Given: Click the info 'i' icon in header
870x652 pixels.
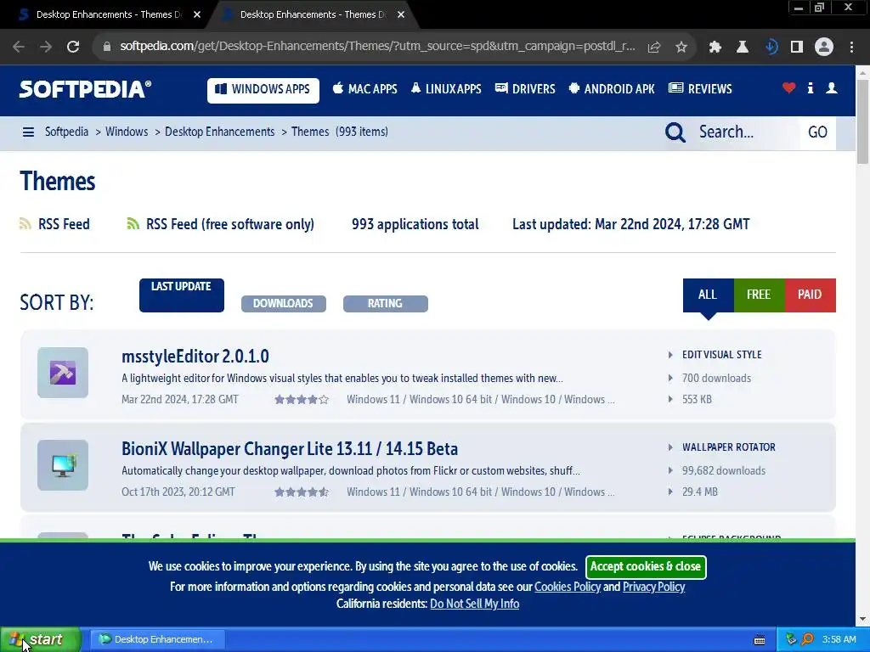Looking at the screenshot, I should point(810,87).
